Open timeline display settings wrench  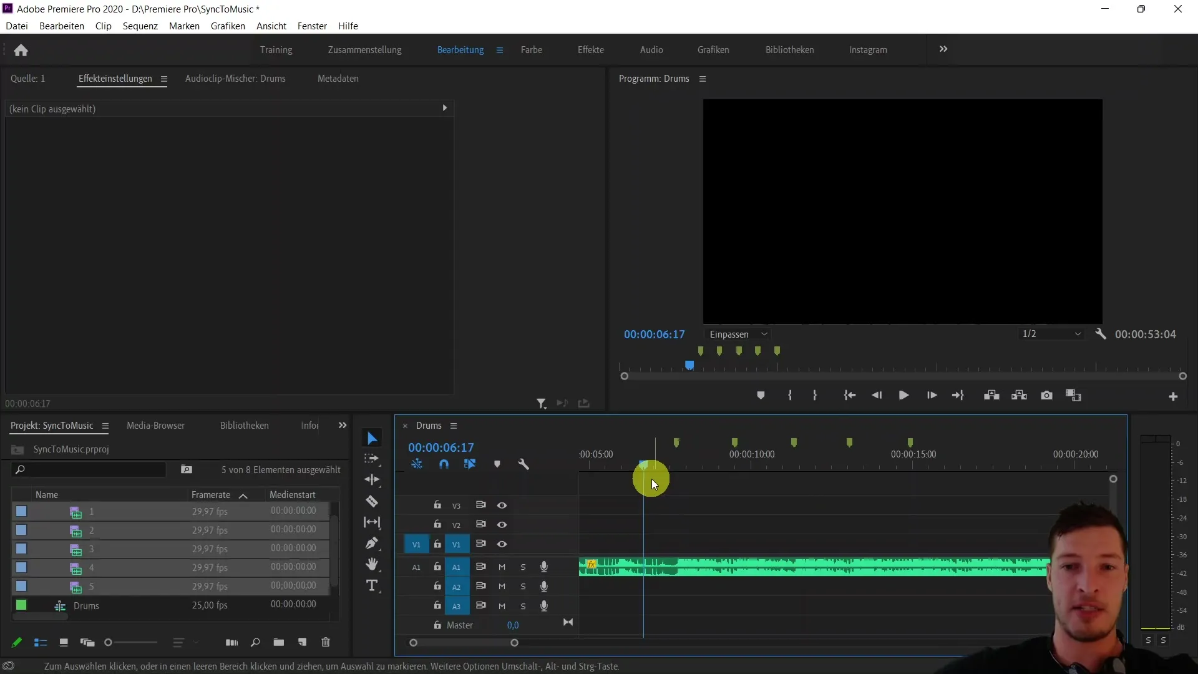(524, 464)
